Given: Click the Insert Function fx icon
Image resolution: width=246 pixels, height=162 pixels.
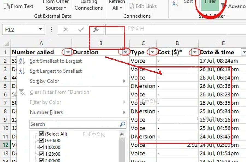Looking at the screenshot, I should (96, 29).
